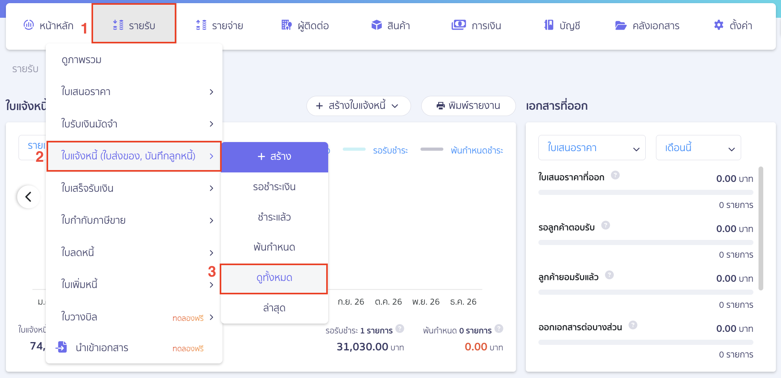Click the หน้าหลัก dashboard icon
The width and height of the screenshot is (781, 378).
point(29,25)
